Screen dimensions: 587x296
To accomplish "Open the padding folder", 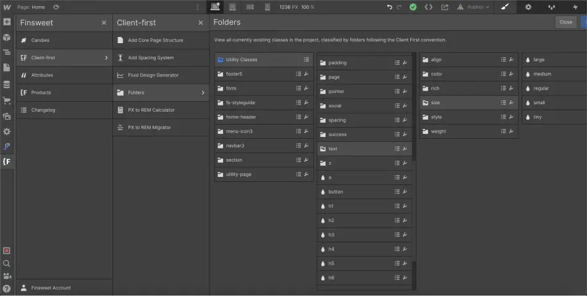I will (365, 63).
